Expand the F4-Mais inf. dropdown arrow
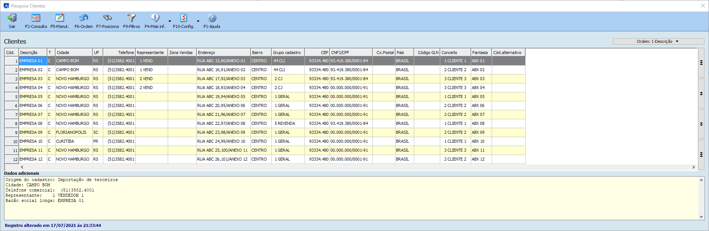 point(170,21)
